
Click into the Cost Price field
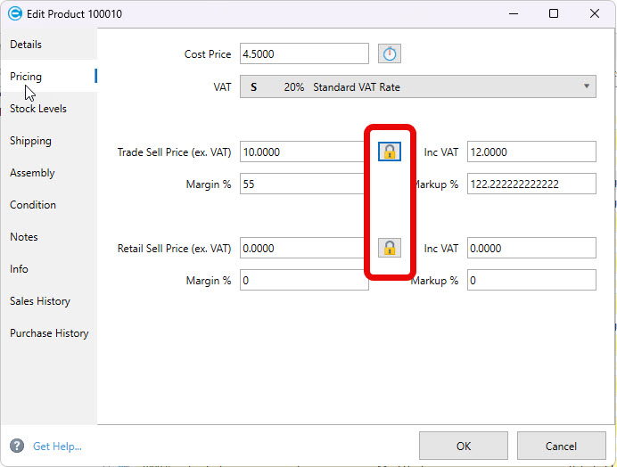303,54
